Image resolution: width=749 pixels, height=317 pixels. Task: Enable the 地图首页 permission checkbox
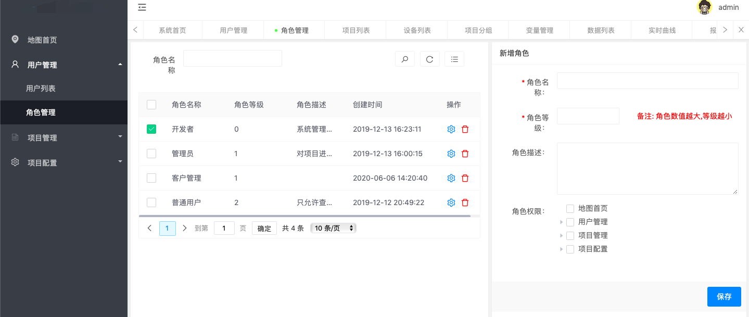[570, 208]
